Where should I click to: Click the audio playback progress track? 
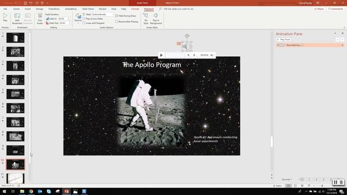pyautogui.click(x=175, y=55)
